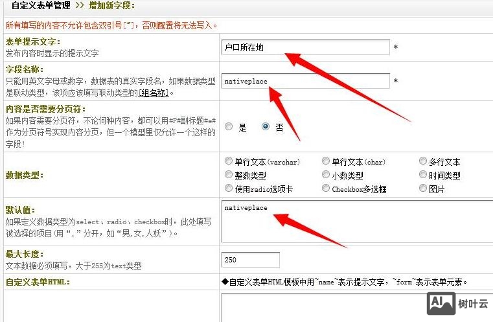493x322 pixels.
Task: Choose Checkbox多选框 data type
Action: [x=326, y=188]
